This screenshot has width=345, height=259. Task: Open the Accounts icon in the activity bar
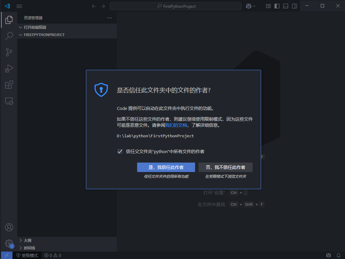(x=9, y=227)
